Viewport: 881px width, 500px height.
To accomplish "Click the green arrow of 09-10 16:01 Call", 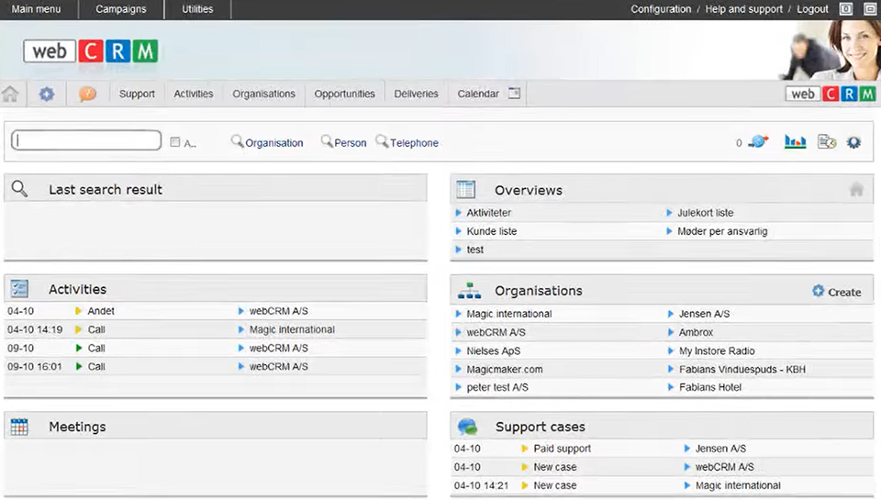I will (x=78, y=367).
